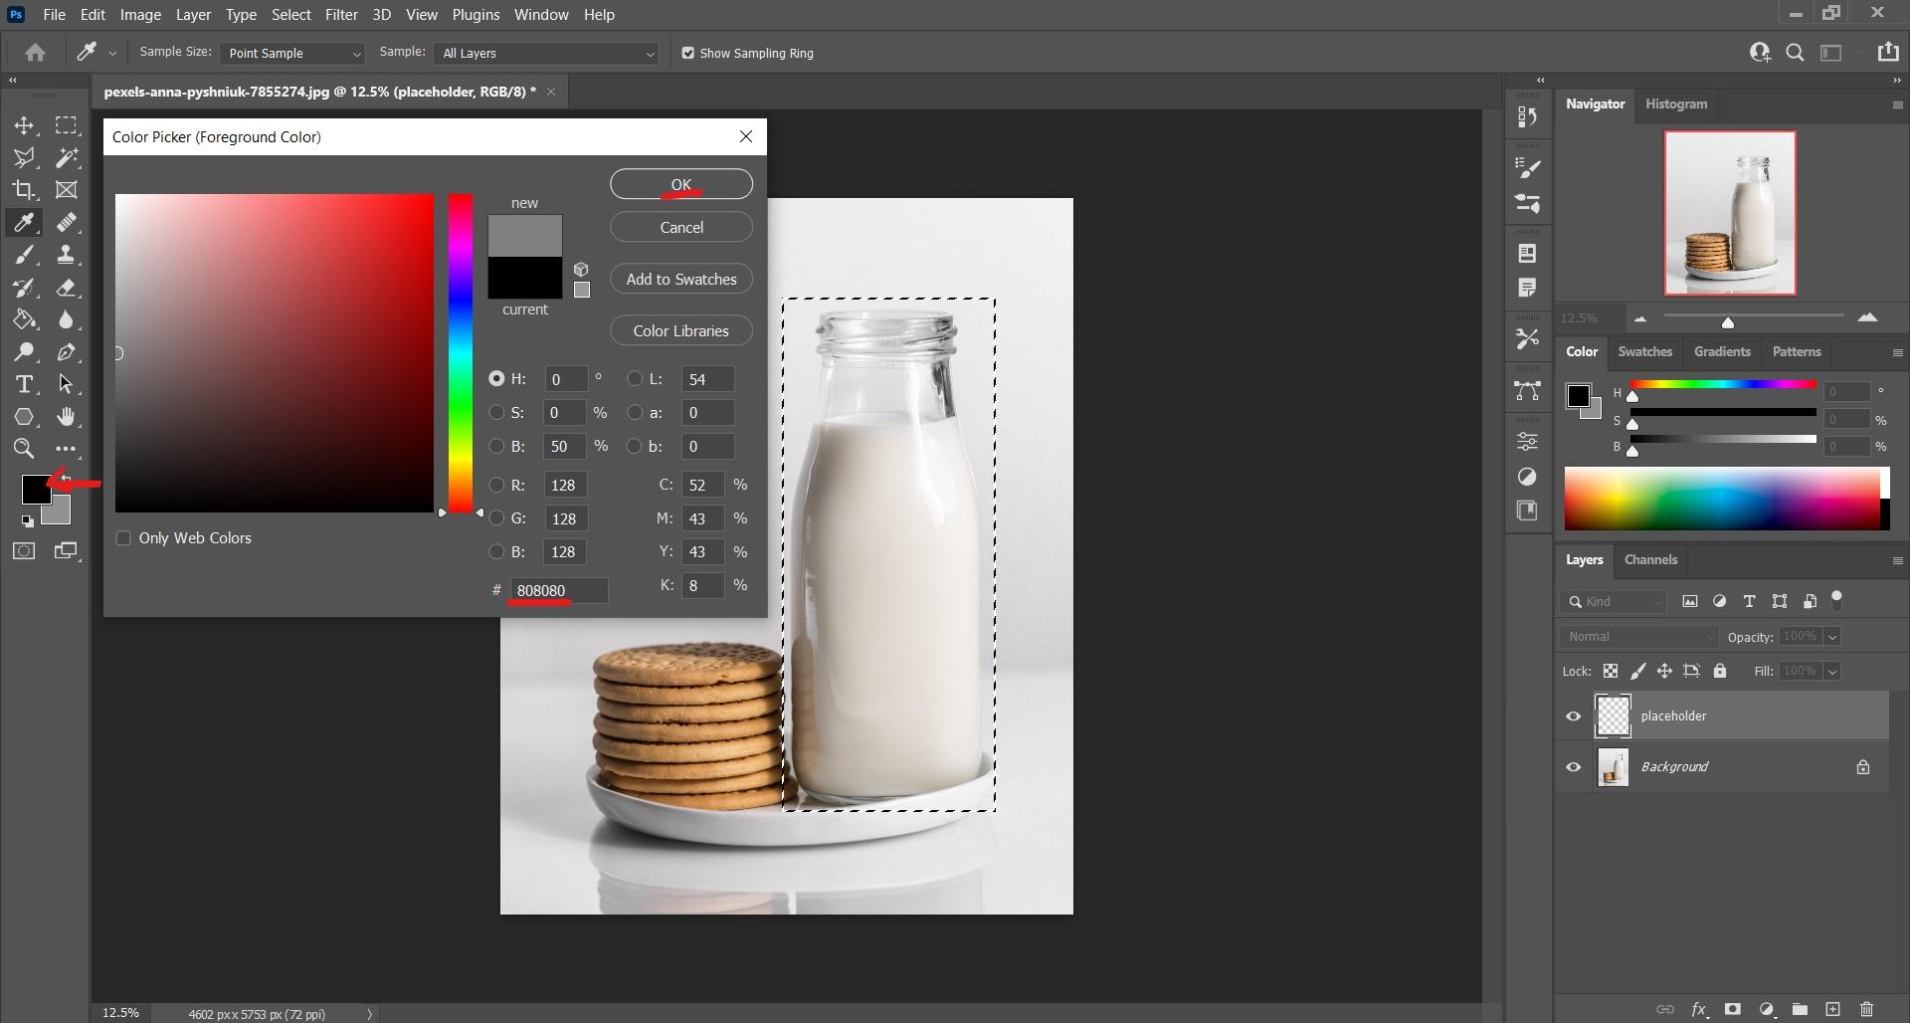Click the Navigator zoom slider
The height and width of the screenshot is (1023, 1910).
(1753, 318)
